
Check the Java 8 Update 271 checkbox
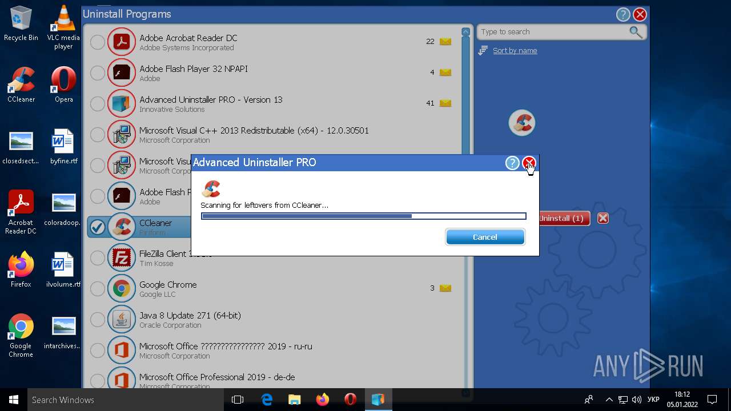(x=98, y=319)
